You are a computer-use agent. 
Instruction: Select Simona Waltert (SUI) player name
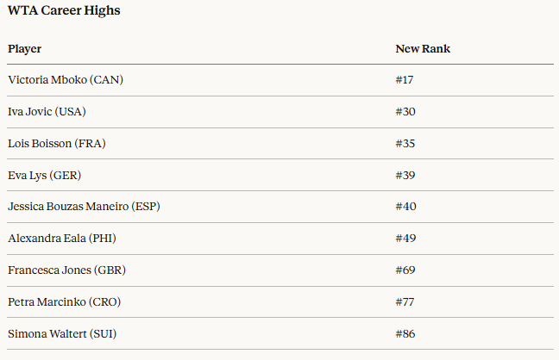coord(59,333)
